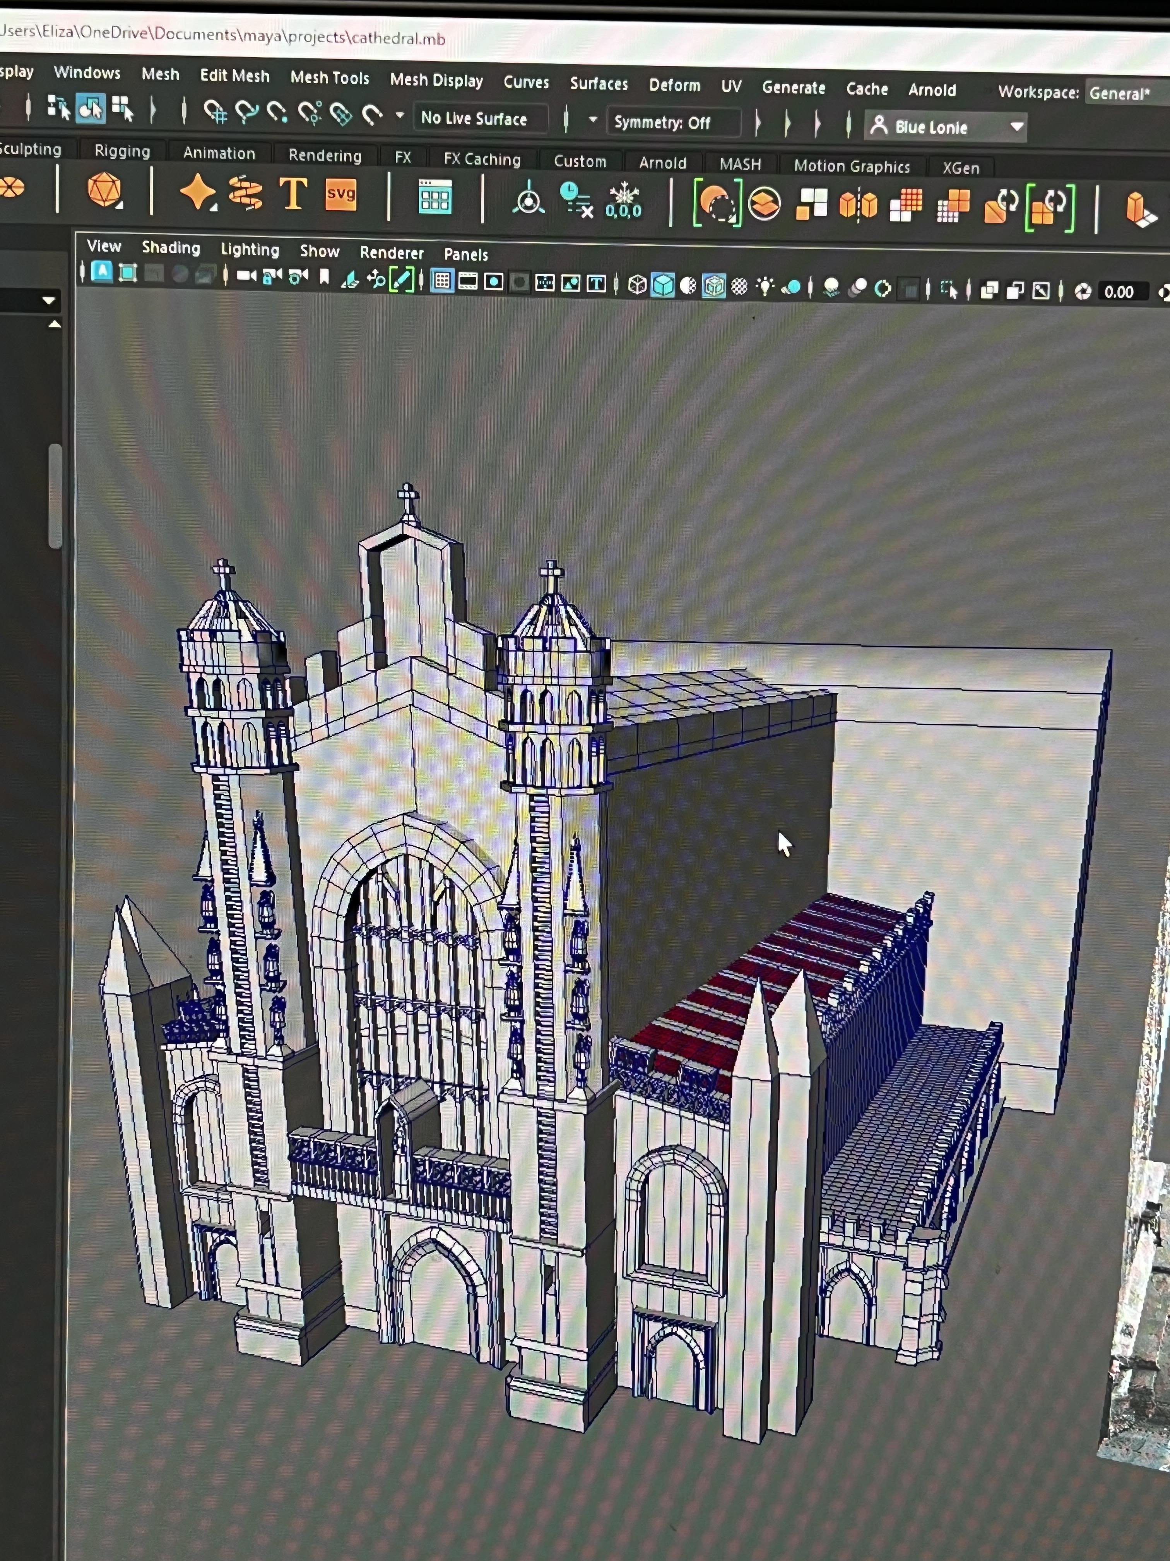Viewport: 1170px width, 1561px height.
Task: Open the Mesh Tools menu
Action: pyautogui.click(x=330, y=78)
